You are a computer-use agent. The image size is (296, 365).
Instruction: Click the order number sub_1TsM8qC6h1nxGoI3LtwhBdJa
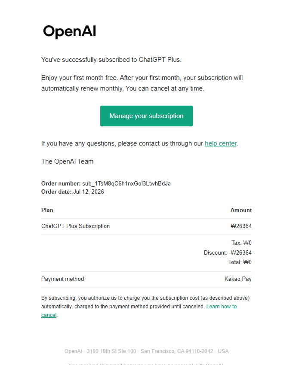126,183
